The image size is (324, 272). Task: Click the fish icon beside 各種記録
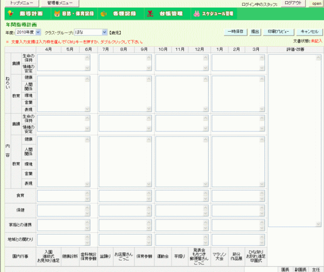pyautogui.click(x=104, y=13)
